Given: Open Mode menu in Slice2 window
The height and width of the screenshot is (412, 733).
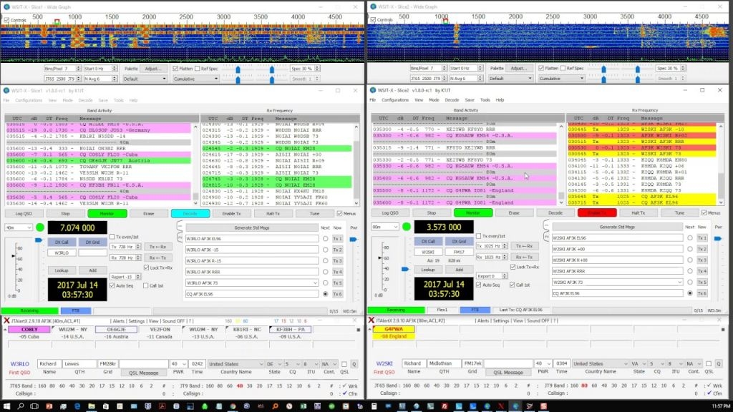Looking at the screenshot, I should coord(434,100).
